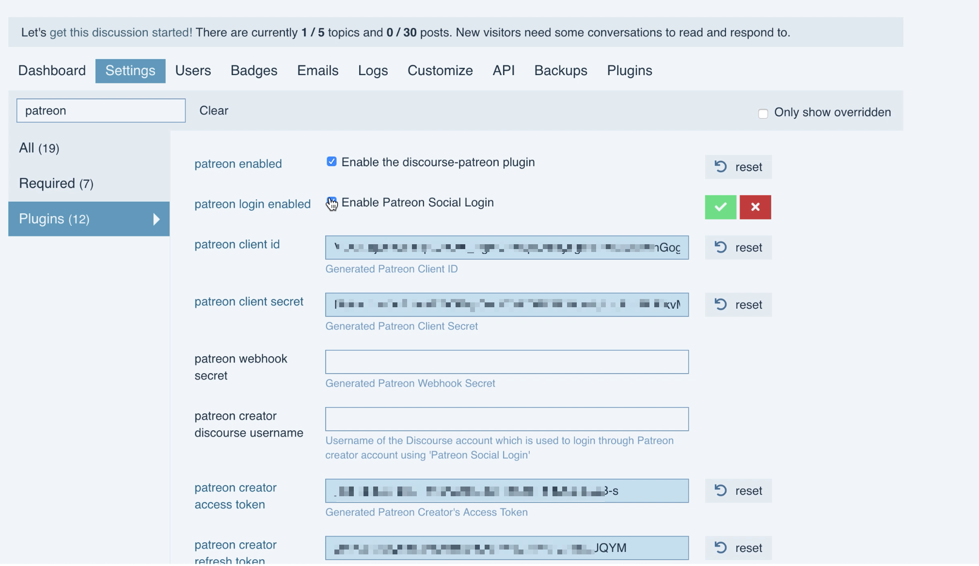The height and width of the screenshot is (566, 979).
Task: Check the Only show overridden box
Action: pos(763,113)
